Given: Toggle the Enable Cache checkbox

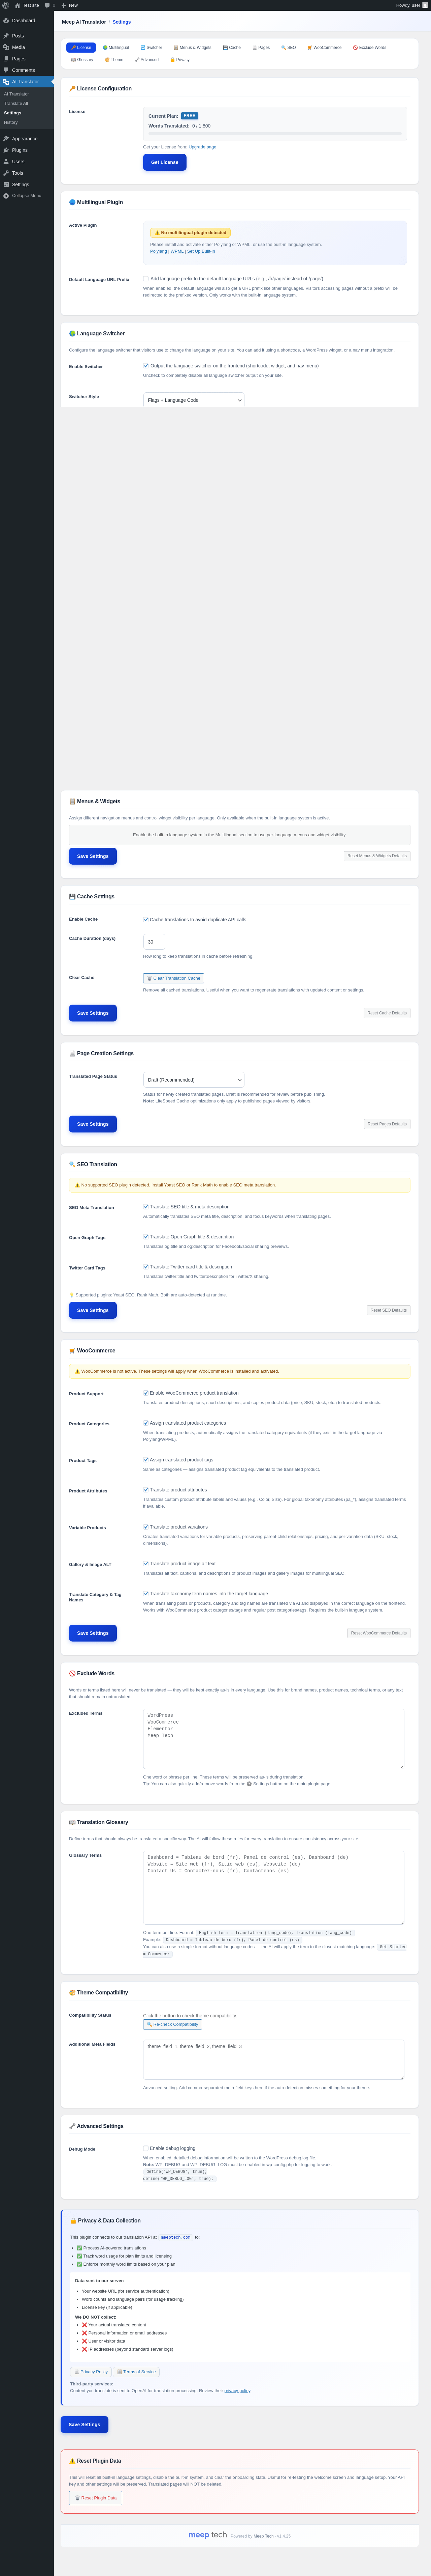Looking at the screenshot, I should tap(146, 919).
